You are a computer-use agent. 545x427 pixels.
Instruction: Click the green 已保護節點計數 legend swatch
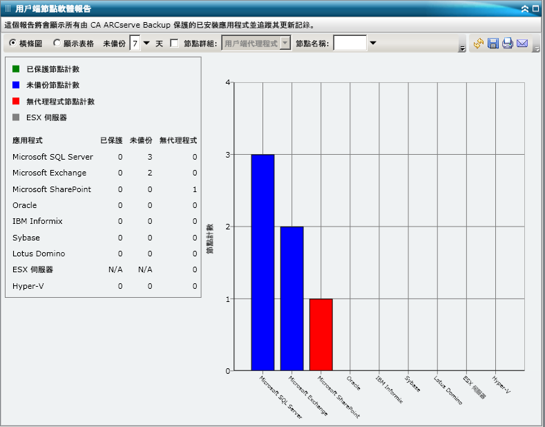pyautogui.click(x=16, y=69)
